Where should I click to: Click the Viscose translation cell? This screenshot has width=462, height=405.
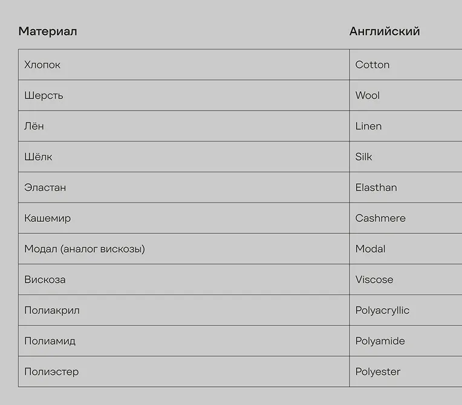(x=406, y=279)
